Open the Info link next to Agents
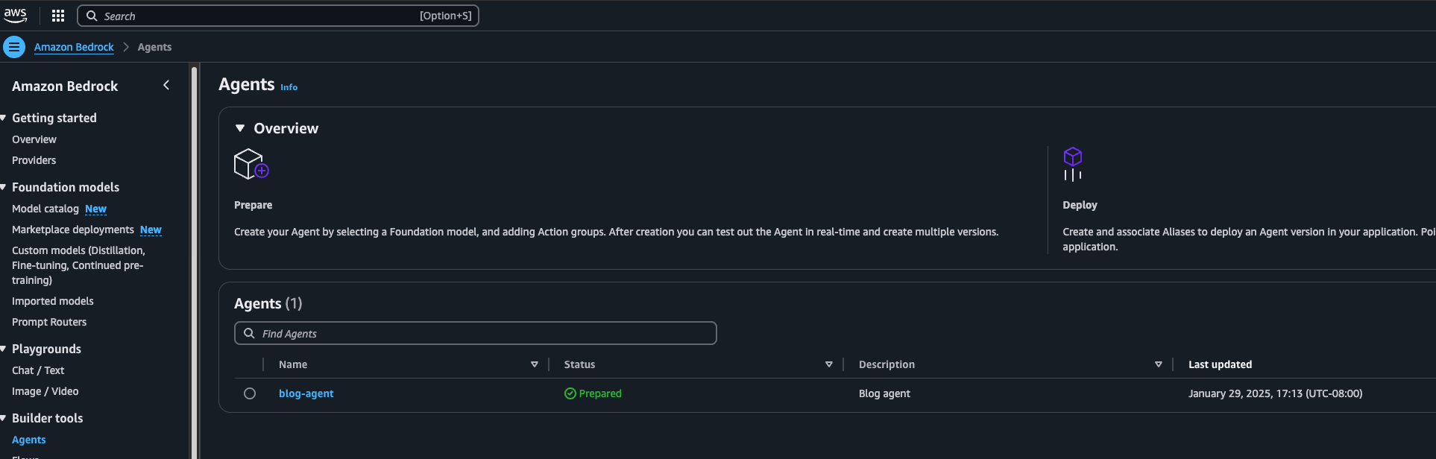The height and width of the screenshot is (459, 1436). point(289,87)
